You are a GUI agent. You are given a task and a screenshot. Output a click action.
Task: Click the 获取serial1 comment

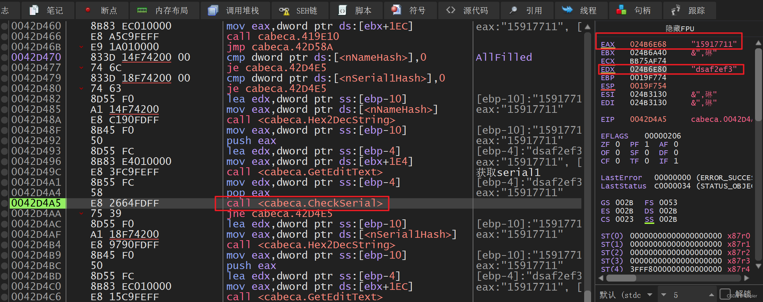(x=508, y=172)
